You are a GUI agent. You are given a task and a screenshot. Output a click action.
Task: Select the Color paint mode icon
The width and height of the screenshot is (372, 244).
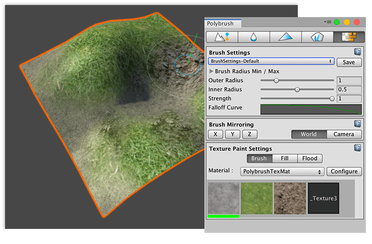(285, 37)
